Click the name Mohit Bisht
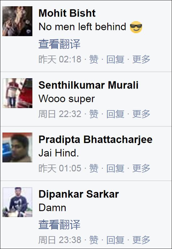Viewport: 172px width, 249px height. (x=67, y=13)
